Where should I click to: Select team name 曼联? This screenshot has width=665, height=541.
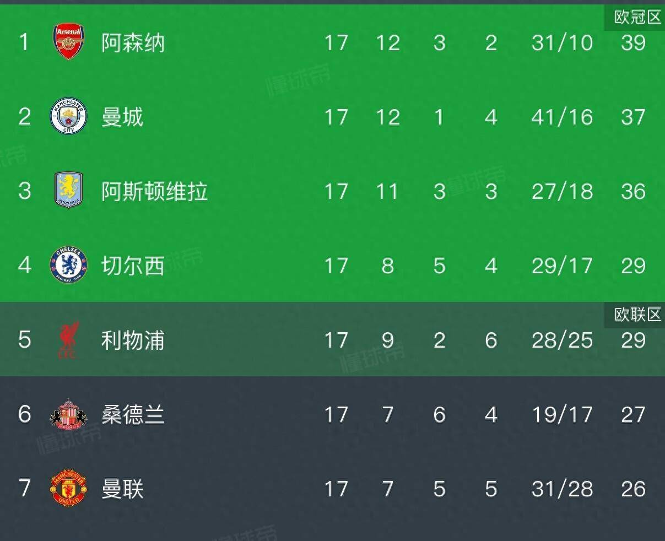(x=122, y=489)
